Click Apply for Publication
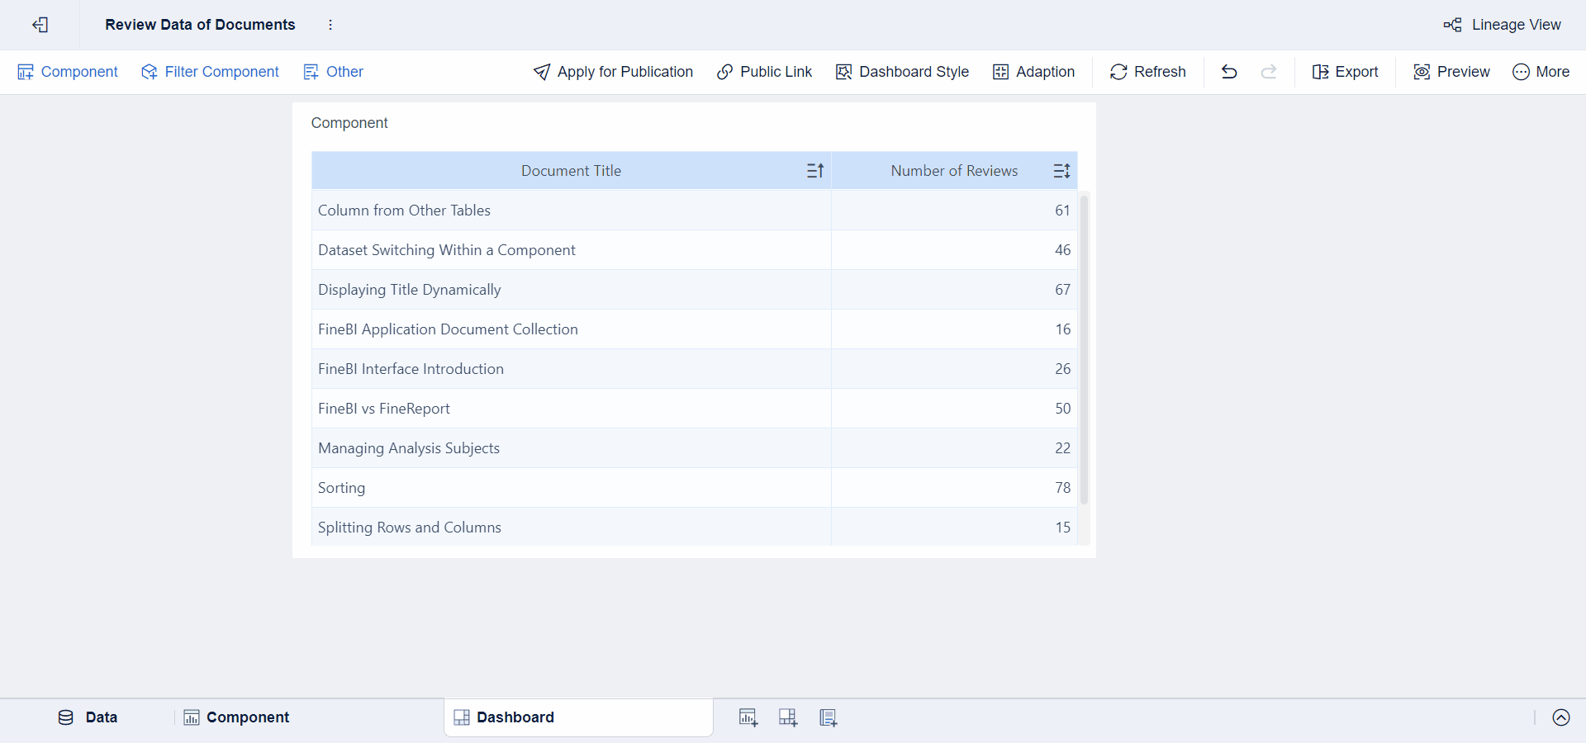Viewport: 1586px width, 743px height. pyautogui.click(x=613, y=72)
